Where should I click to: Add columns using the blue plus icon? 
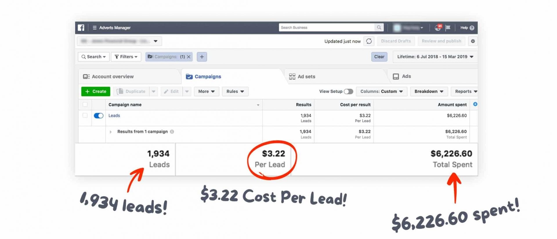[475, 104]
